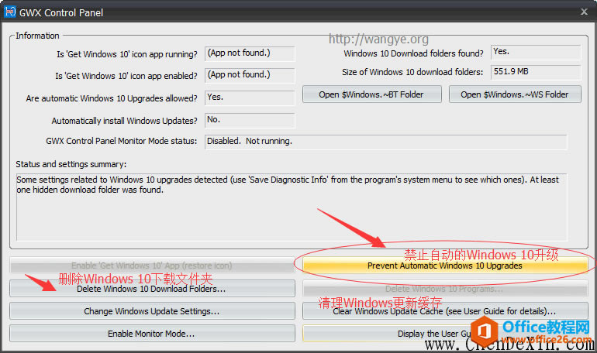
Task: Click the install Windows Updates 'No.' field
Action: point(250,120)
